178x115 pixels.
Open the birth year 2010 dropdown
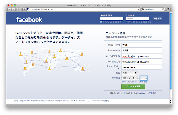tap(126, 78)
